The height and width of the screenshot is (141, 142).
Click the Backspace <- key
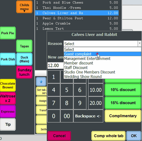pos(88,116)
